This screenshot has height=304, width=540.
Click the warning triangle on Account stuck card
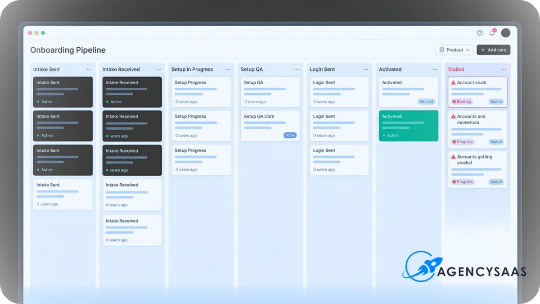coord(454,82)
